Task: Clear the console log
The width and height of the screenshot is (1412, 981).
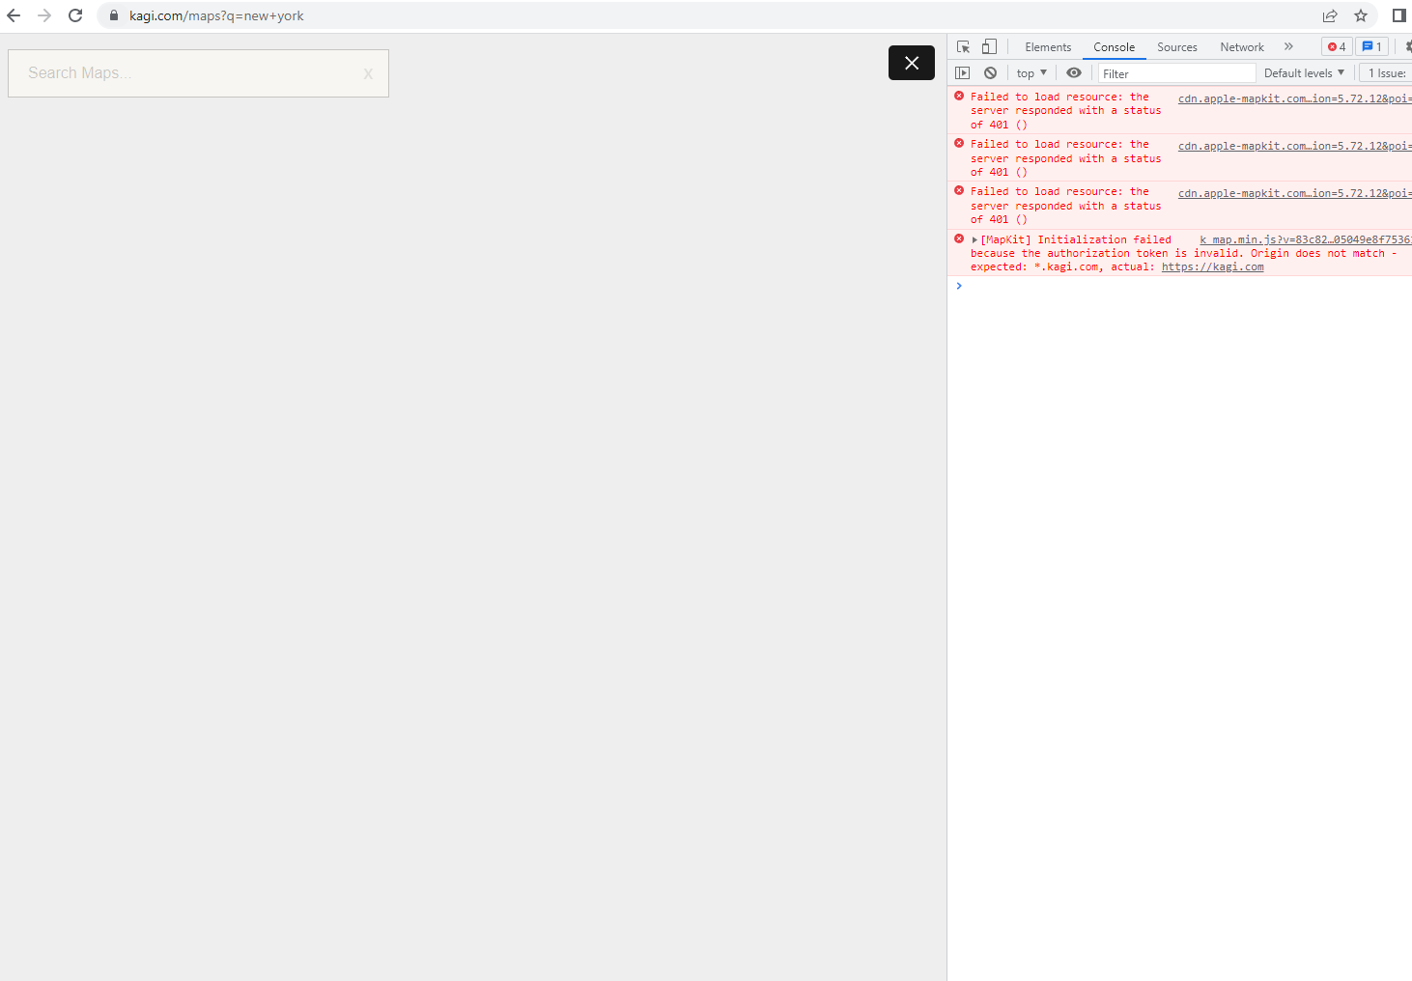Action: [990, 73]
